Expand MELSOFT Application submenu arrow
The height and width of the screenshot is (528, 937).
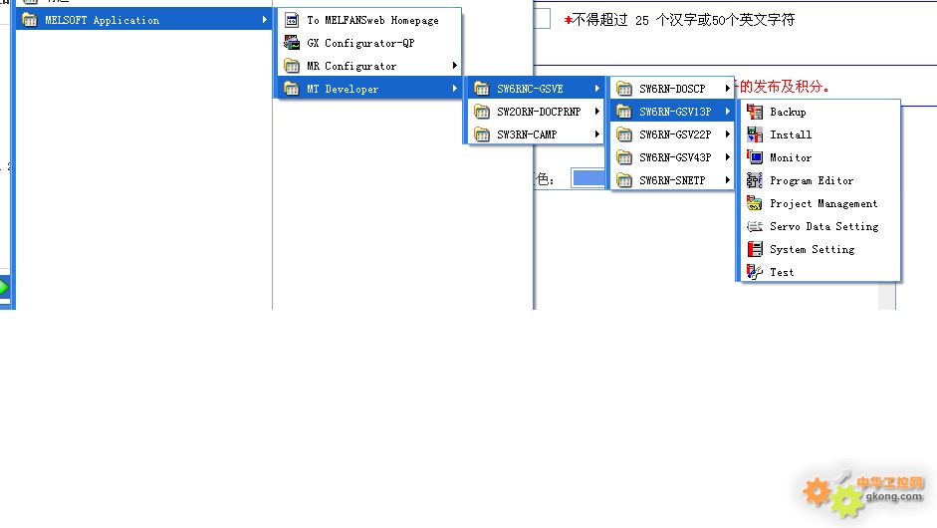(264, 20)
